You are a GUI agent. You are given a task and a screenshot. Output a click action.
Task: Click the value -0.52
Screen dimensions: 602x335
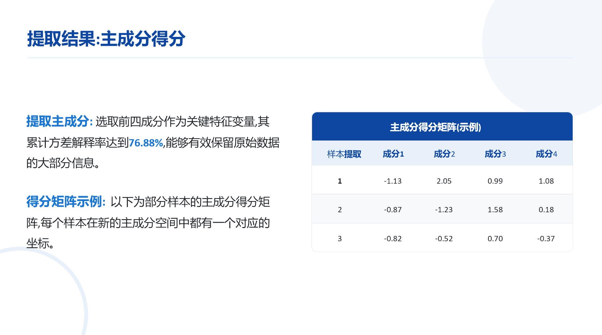pos(444,239)
